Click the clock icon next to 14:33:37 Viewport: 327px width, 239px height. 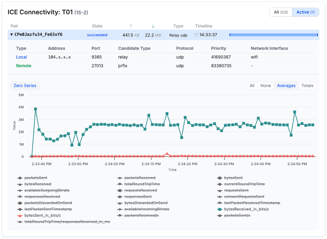click(x=197, y=35)
